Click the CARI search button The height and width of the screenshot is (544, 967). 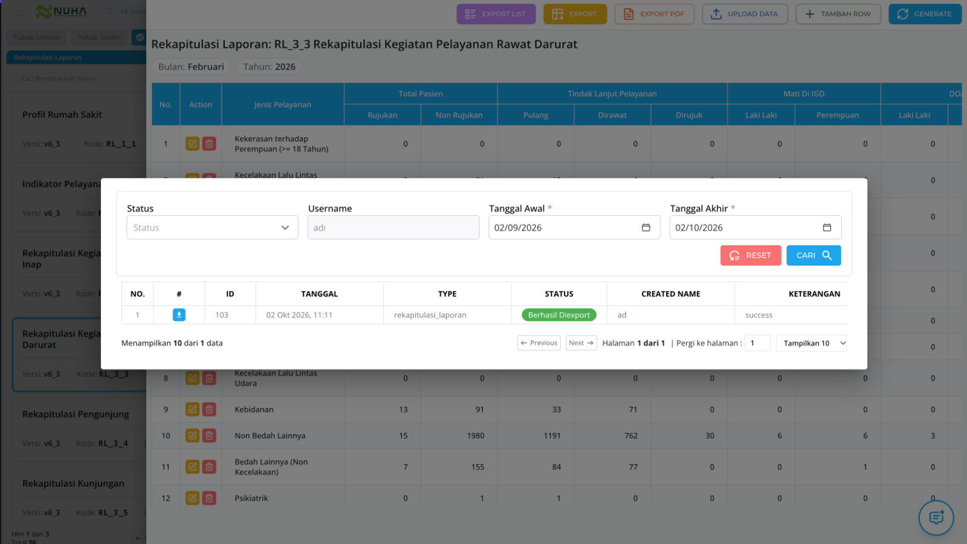813,256
